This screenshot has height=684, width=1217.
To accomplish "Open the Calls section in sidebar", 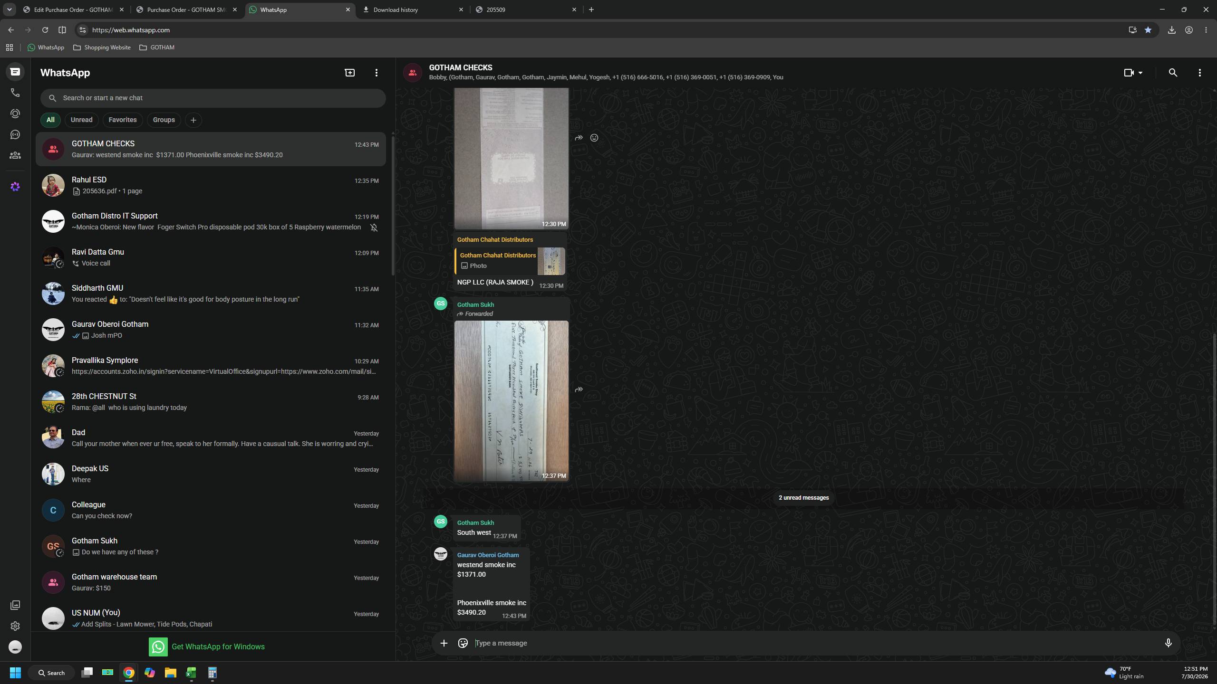I will [x=15, y=93].
